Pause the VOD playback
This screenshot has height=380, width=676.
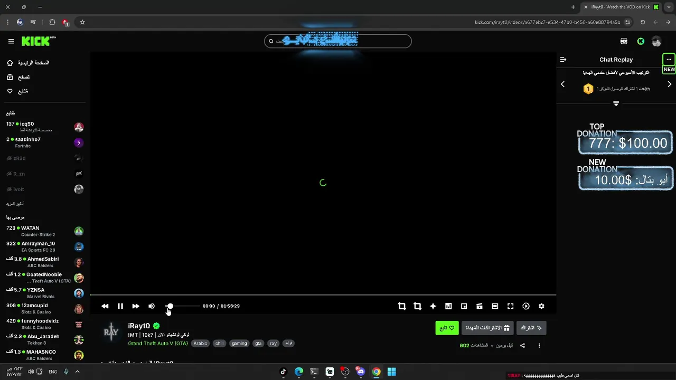(x=120, y=306)
